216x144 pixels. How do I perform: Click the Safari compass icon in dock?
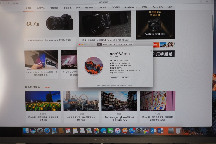pos(47,130)
